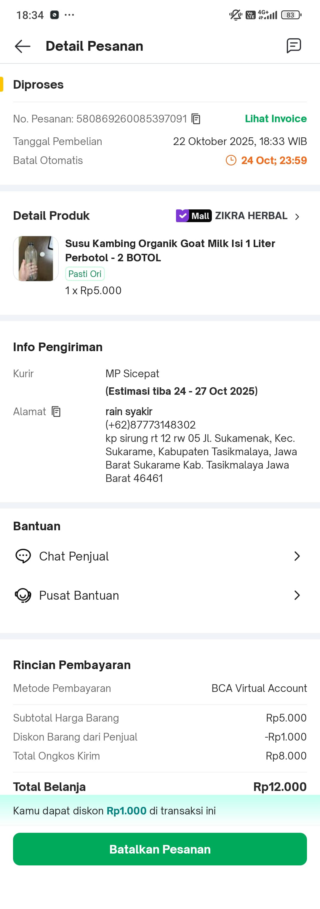Tap the back arrow icon
Screen dimensions: 320x909
pyautogui.click(x=23, y=46)
